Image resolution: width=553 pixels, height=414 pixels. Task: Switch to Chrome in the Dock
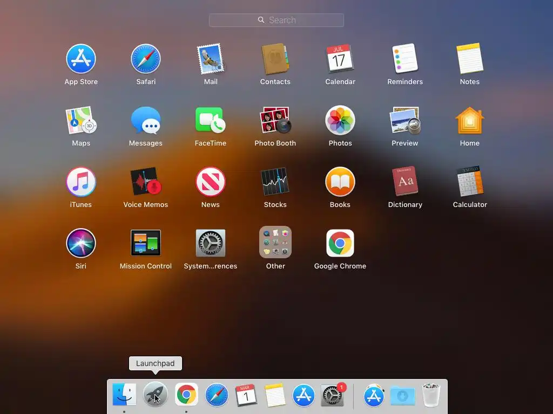coord(186,395)
